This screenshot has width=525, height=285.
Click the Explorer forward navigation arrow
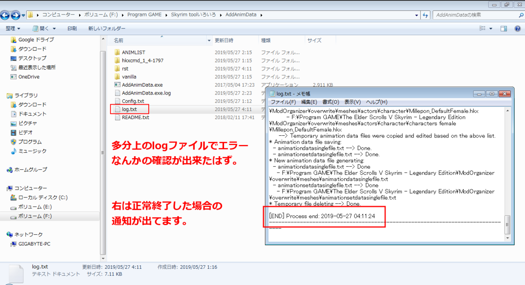[x=15, y=15]
